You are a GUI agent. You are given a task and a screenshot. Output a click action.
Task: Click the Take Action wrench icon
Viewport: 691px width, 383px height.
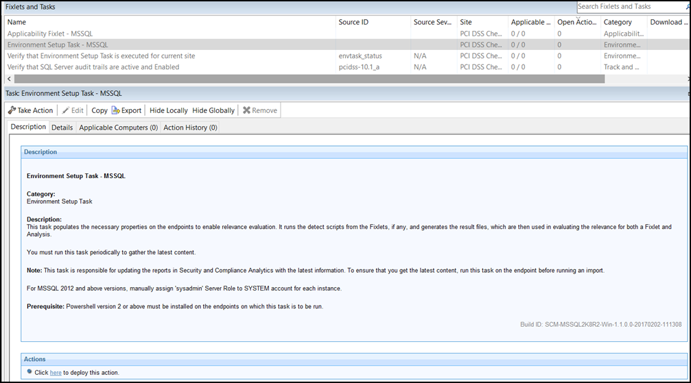pyautogui.click(x=12, y=110)
